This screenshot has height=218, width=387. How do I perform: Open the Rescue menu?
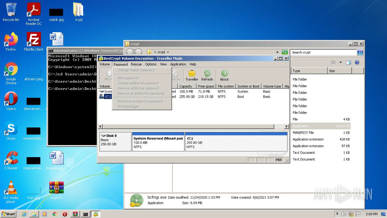pyautogui.click(x=136, y=64)
